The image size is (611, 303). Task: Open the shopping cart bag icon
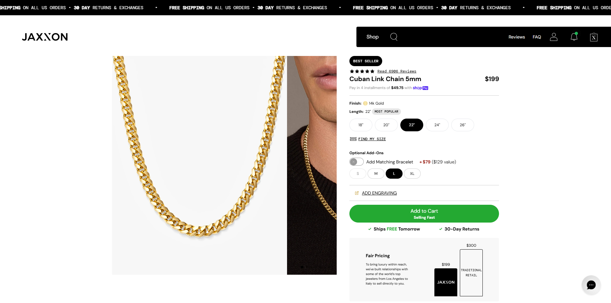click(593, 37)
